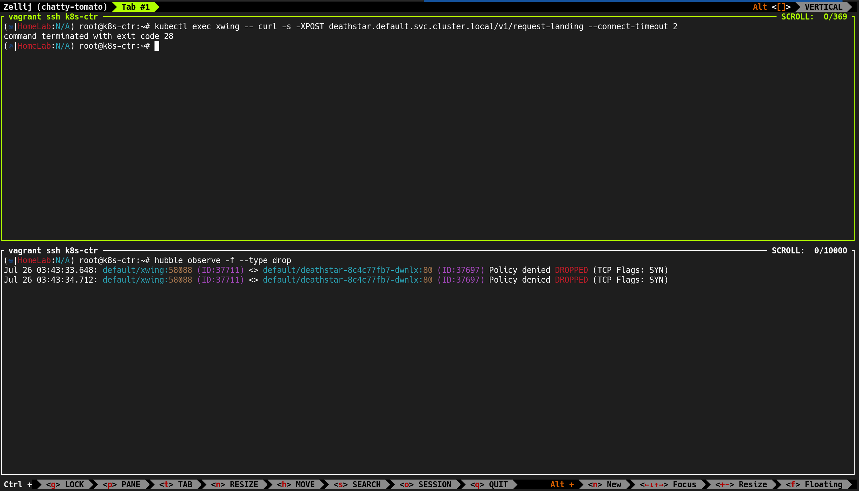Viewport: 859px width, 491px height.
Task: Click 'Ctrl +' label in the status bar
Action: coord(18,484)
